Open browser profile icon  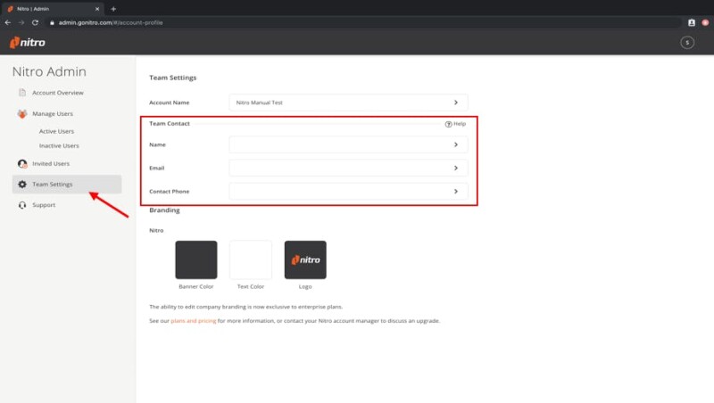pyautogui.click(x=691, y=22)
